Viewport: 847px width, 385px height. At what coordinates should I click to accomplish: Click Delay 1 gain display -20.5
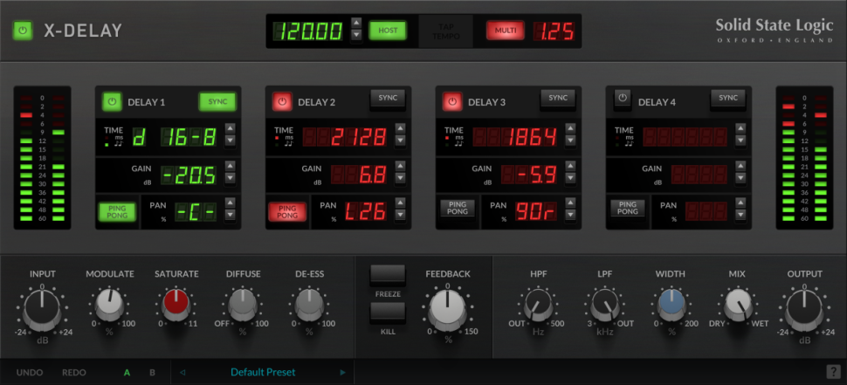(189, 175)
